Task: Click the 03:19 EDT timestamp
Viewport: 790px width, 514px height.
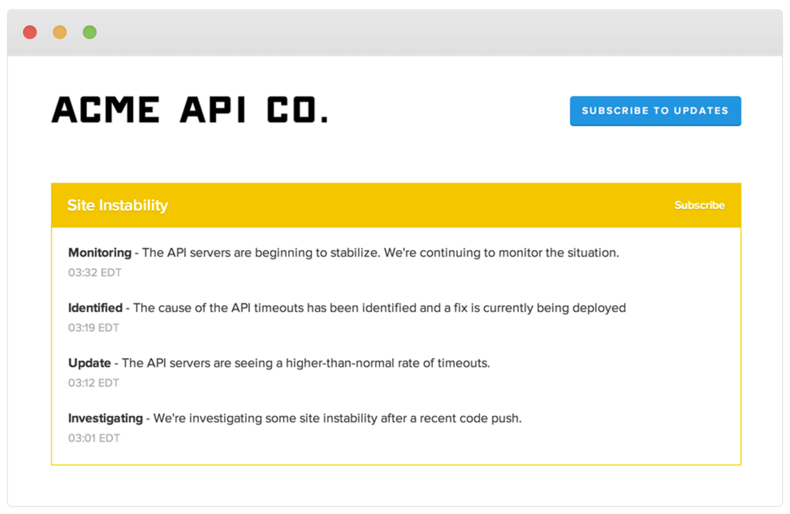Action: pyautogui.click(x=94, y=328)
